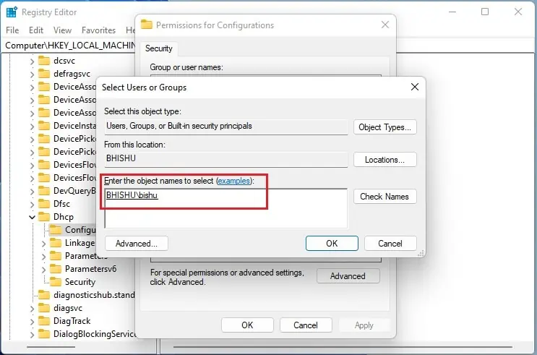Image resolution: width=537 pixels, height=355 pixels.
Task: Click Cancel in Permissions for Configurations dialog
Action: coord(306,325)
